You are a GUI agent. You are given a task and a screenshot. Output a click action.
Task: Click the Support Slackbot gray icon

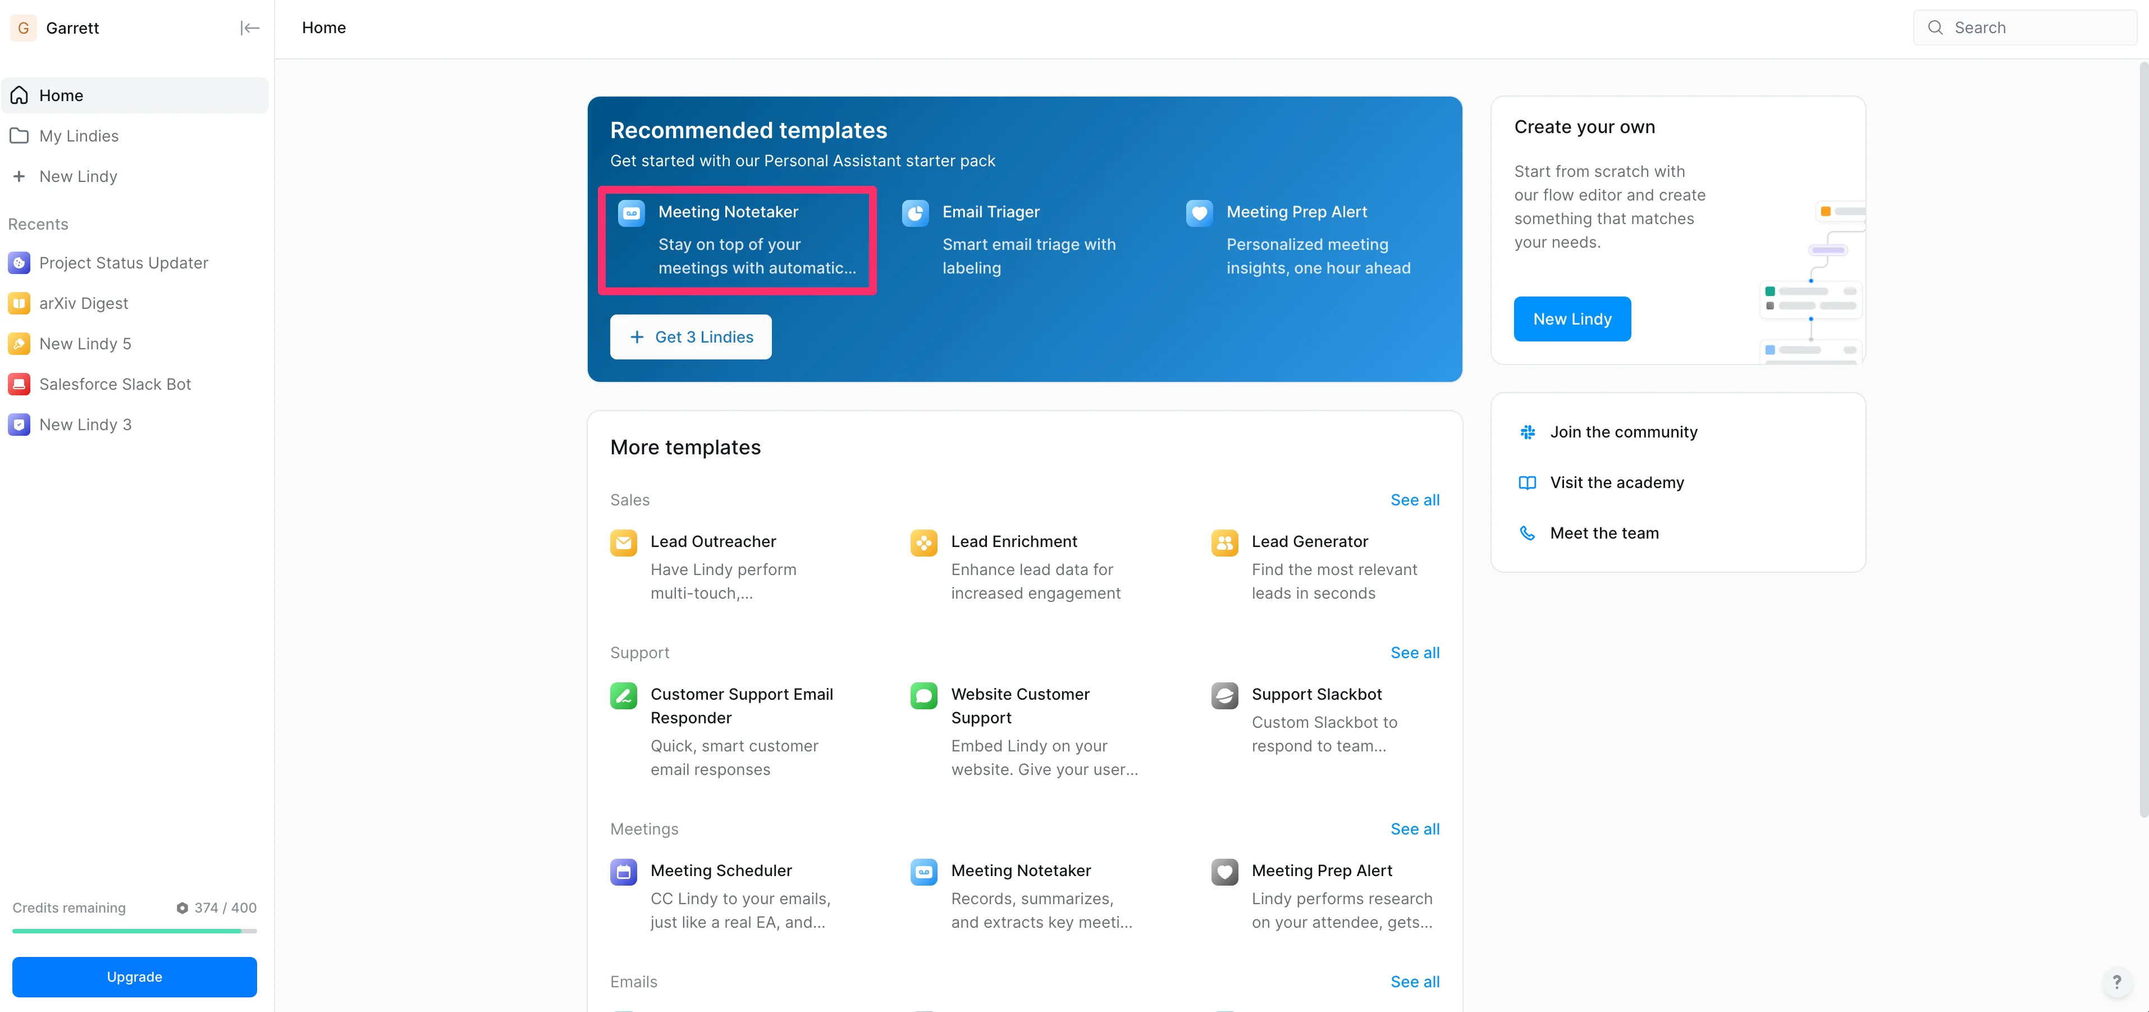1224,695
